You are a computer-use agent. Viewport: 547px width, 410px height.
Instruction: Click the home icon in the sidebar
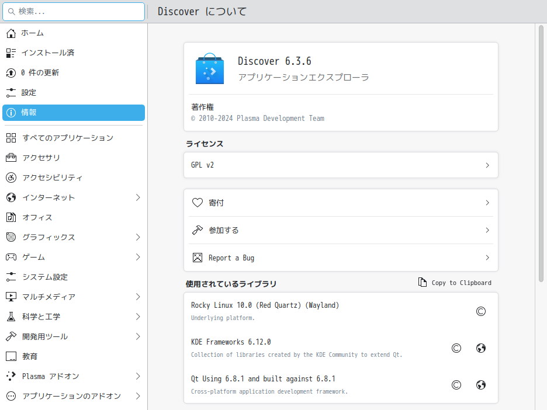tap(11, 33)
